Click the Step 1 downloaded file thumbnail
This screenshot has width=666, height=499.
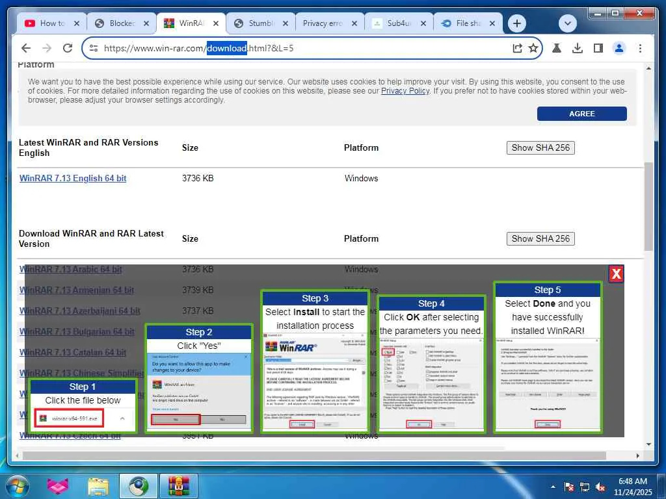pos(83,406)
